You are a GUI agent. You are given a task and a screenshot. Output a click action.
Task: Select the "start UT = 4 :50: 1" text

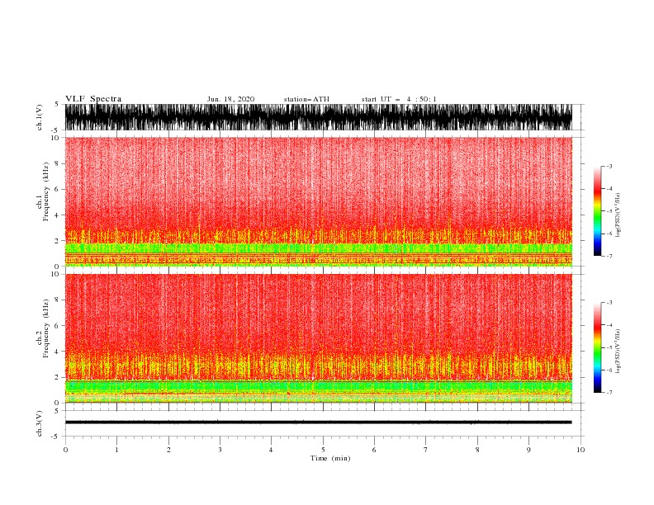pyautogui.click(x=399, y=99)
